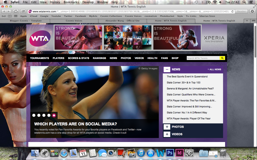Select the highlighted fifth carousel dot

point(54,115)
